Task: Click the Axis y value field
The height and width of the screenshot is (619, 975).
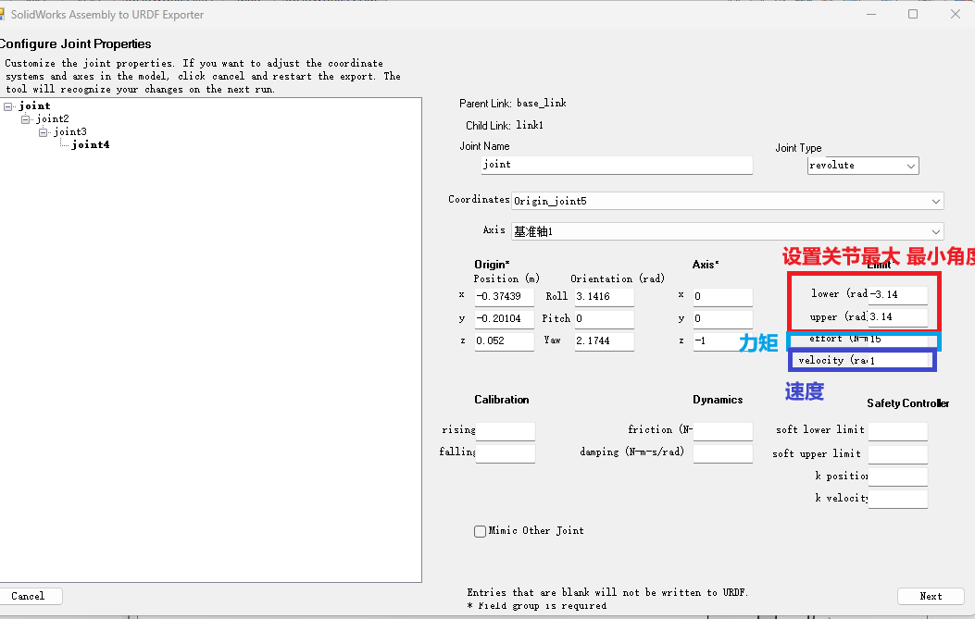Action: click(722, 319)
